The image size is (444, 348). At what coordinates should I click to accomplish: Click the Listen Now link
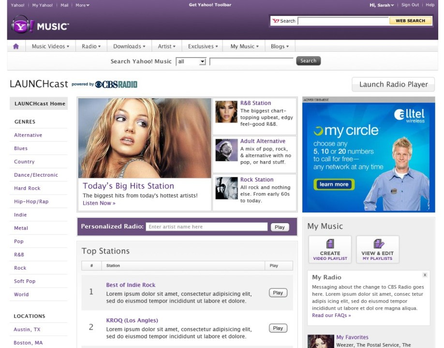pos(99,203)
